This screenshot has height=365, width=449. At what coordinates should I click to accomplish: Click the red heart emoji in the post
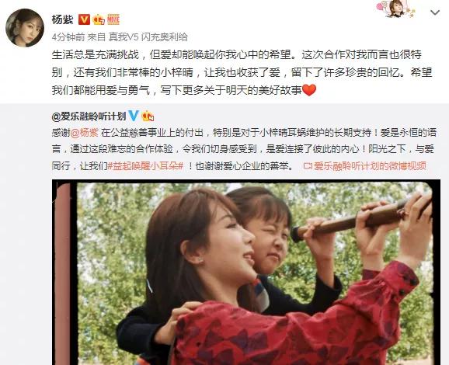point(309,90)
